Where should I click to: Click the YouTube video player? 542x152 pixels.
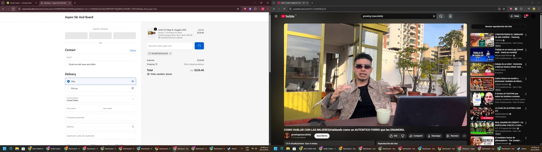375,75
